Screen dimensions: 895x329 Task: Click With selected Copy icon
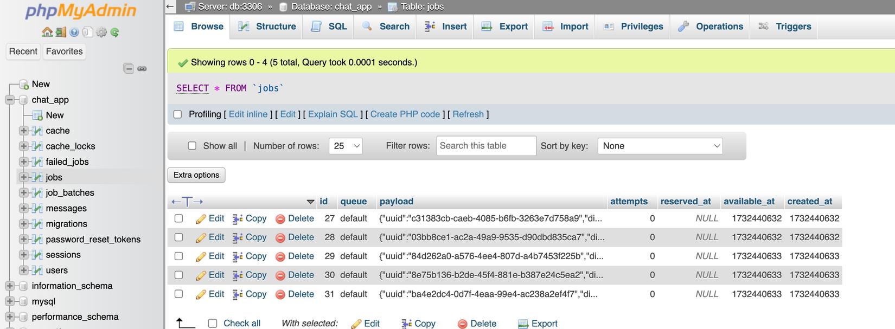pos(407,324)
